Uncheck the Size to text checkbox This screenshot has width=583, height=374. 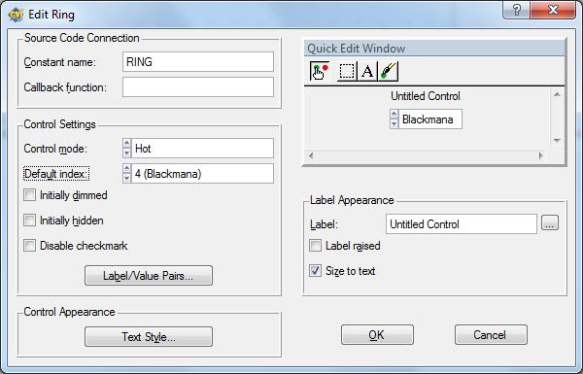pyautogui.click(x=315, y=271)
